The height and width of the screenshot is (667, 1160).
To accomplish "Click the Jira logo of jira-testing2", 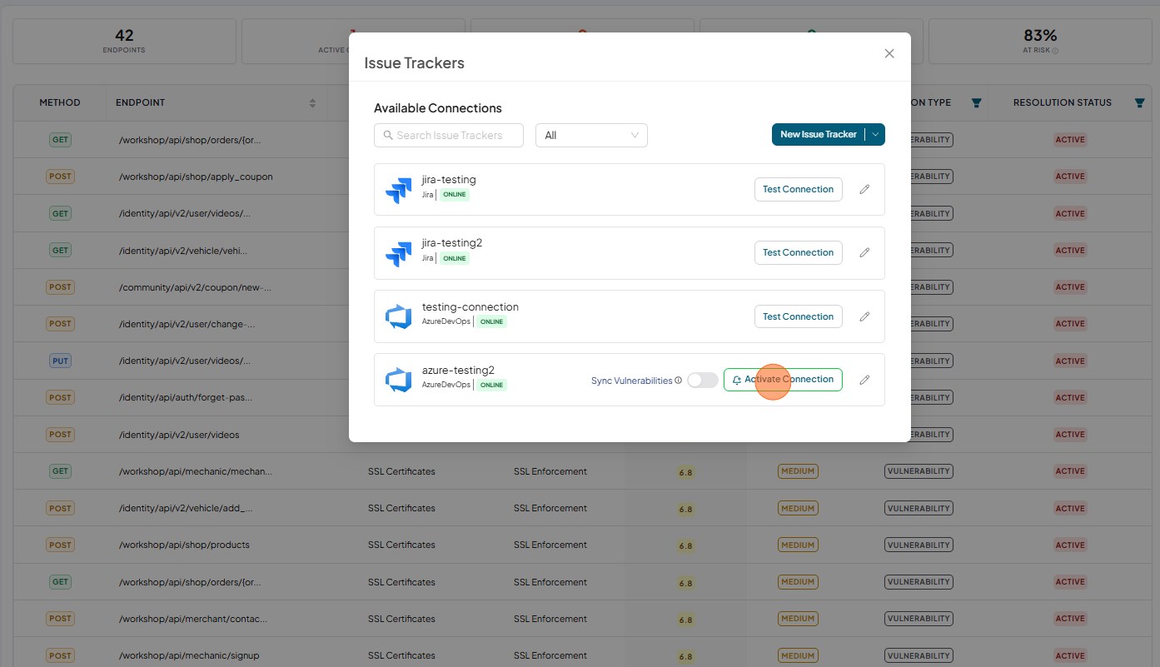I will coord(399,253).
